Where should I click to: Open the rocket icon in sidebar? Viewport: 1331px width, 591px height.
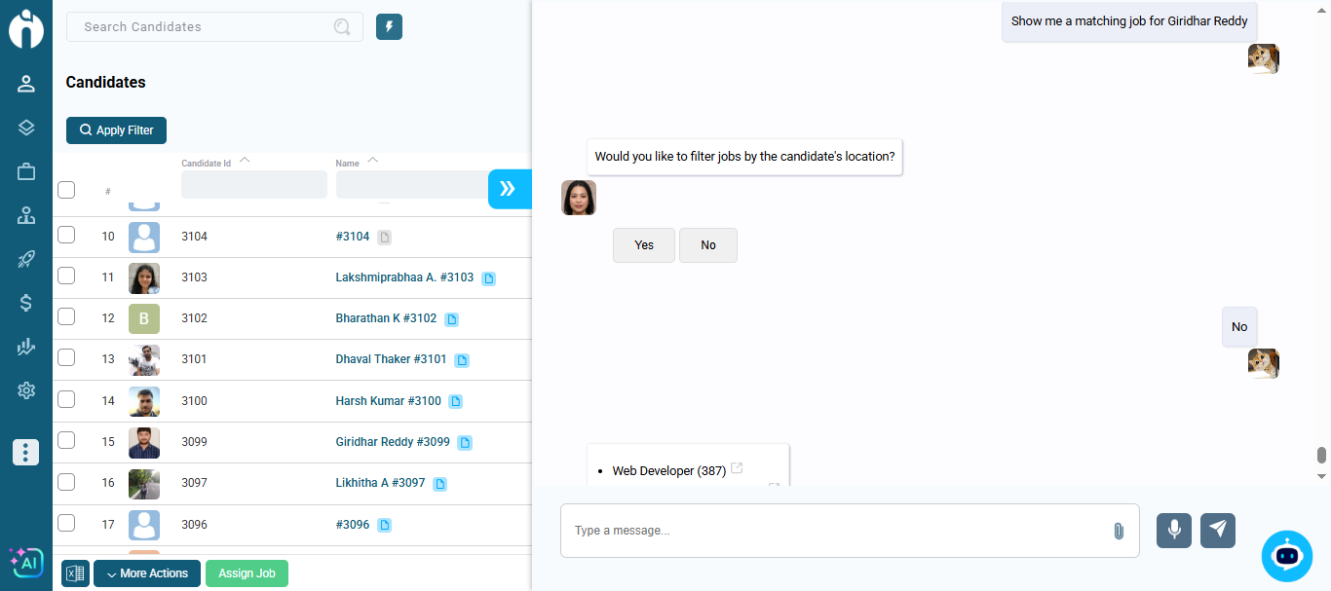[x=26, y=259]
